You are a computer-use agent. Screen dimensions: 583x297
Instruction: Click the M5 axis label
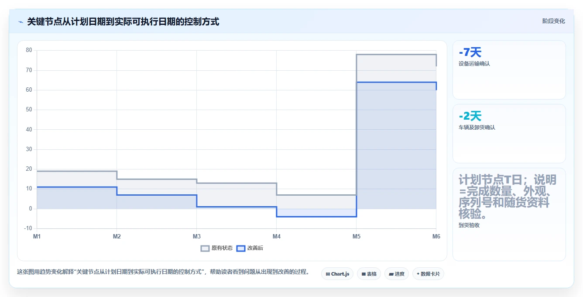pos(356,236)
